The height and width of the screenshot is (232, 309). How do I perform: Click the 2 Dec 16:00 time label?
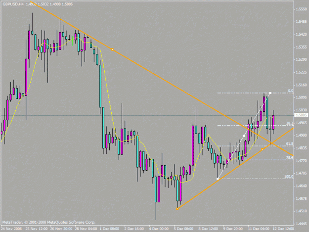click(x=134, y=229)
